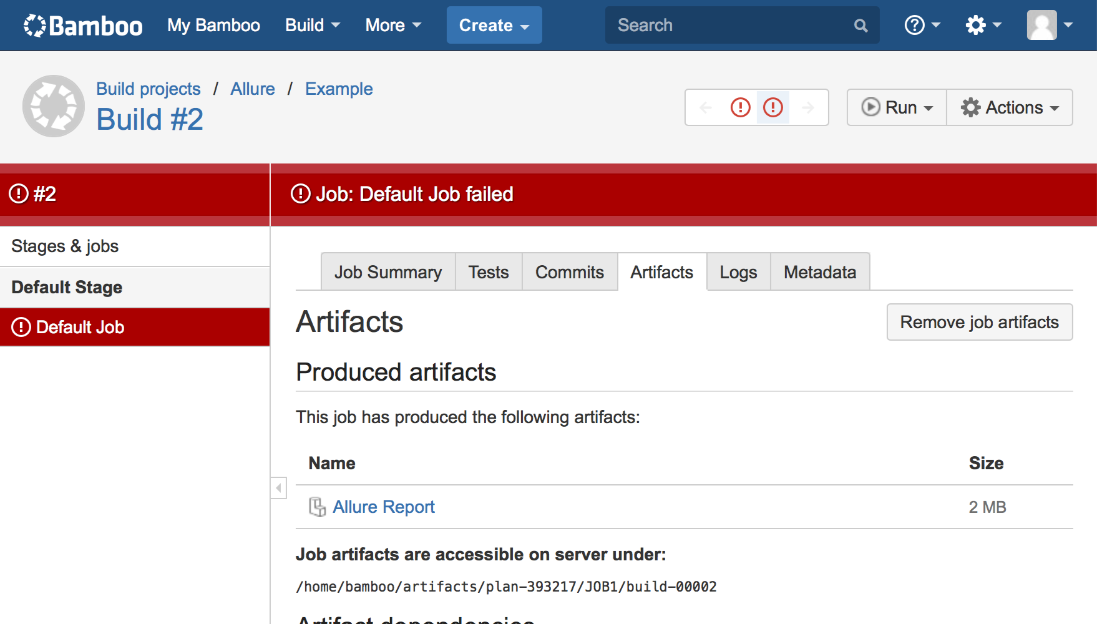Click the plan avatar next to Build #2
This screenshot has height=624, width=1097.
click(x=54, y=106)
